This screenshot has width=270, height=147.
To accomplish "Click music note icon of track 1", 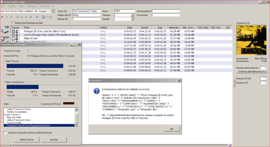I will (17, 31).
